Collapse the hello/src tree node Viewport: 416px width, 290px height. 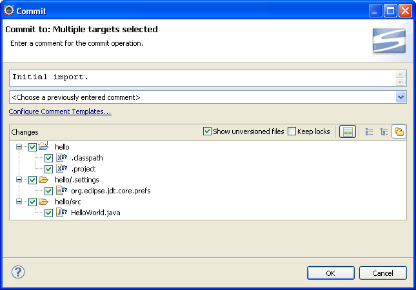(19, 202)
